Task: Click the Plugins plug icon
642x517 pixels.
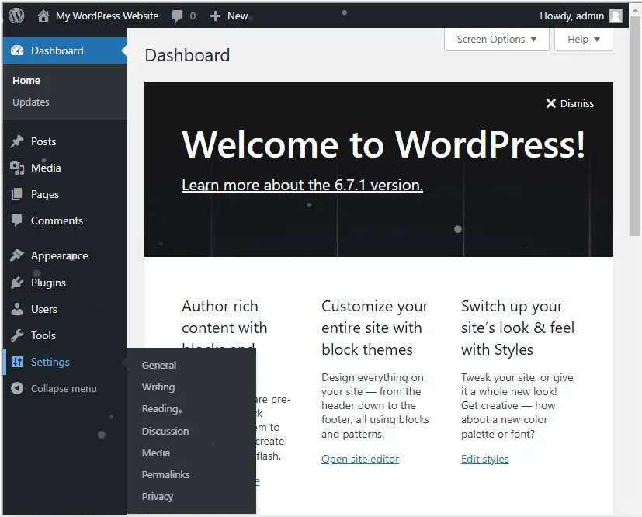Action: click(x=17, y=283)
